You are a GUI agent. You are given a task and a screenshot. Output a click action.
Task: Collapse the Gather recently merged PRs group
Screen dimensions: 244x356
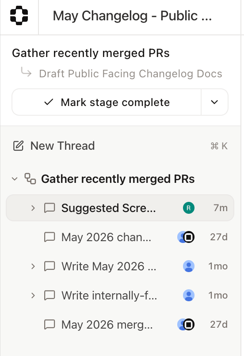(x=15, y=179)
